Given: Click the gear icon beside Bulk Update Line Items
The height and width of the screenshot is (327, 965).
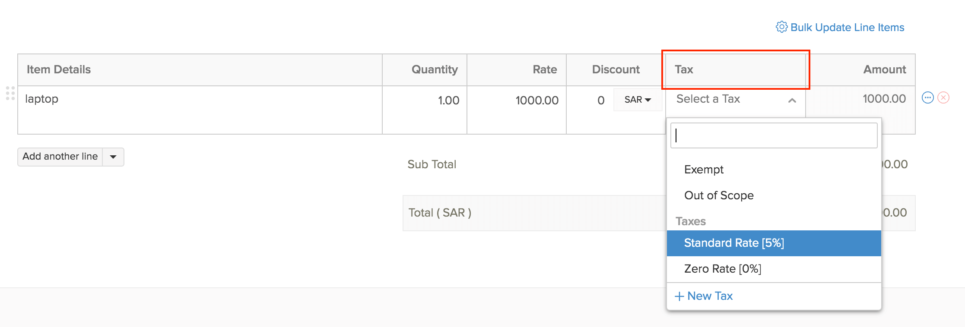Looking at the screenshot, I should tap(781, 27).
